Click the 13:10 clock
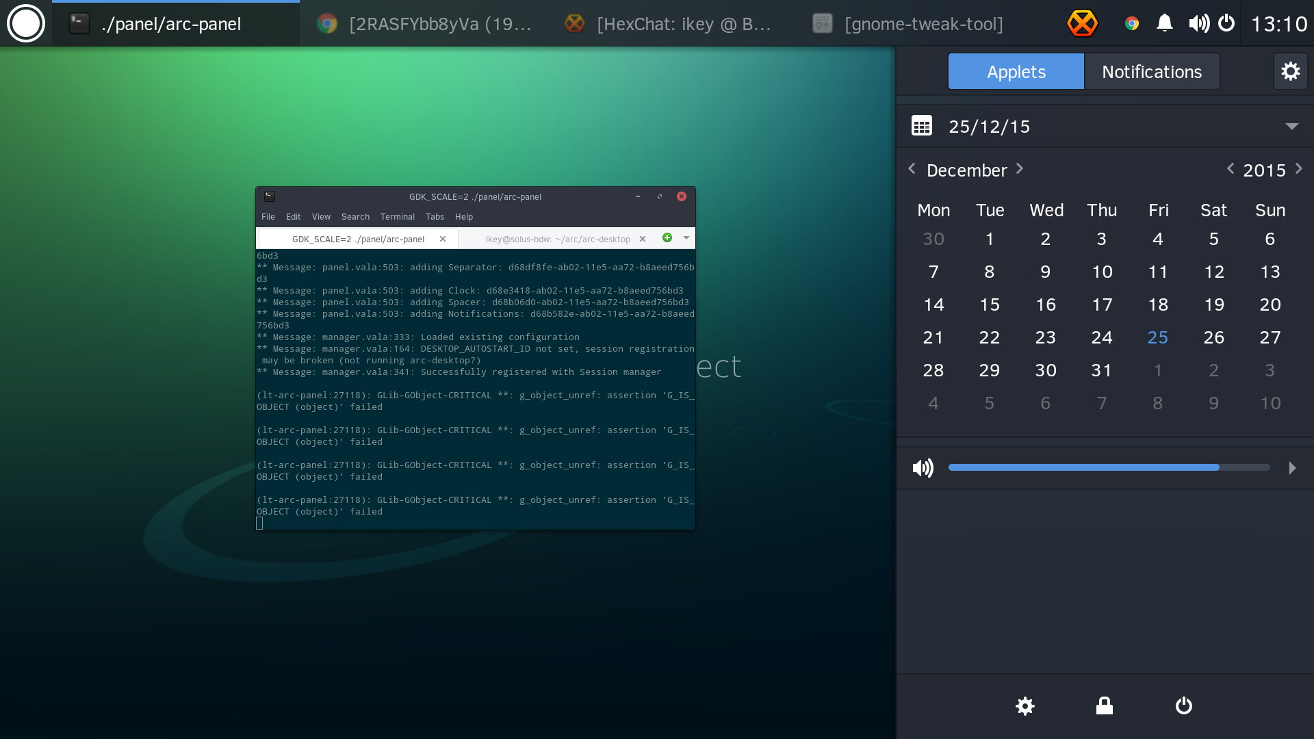Viewport: 1314px width, 739px height. [1278, 25]
